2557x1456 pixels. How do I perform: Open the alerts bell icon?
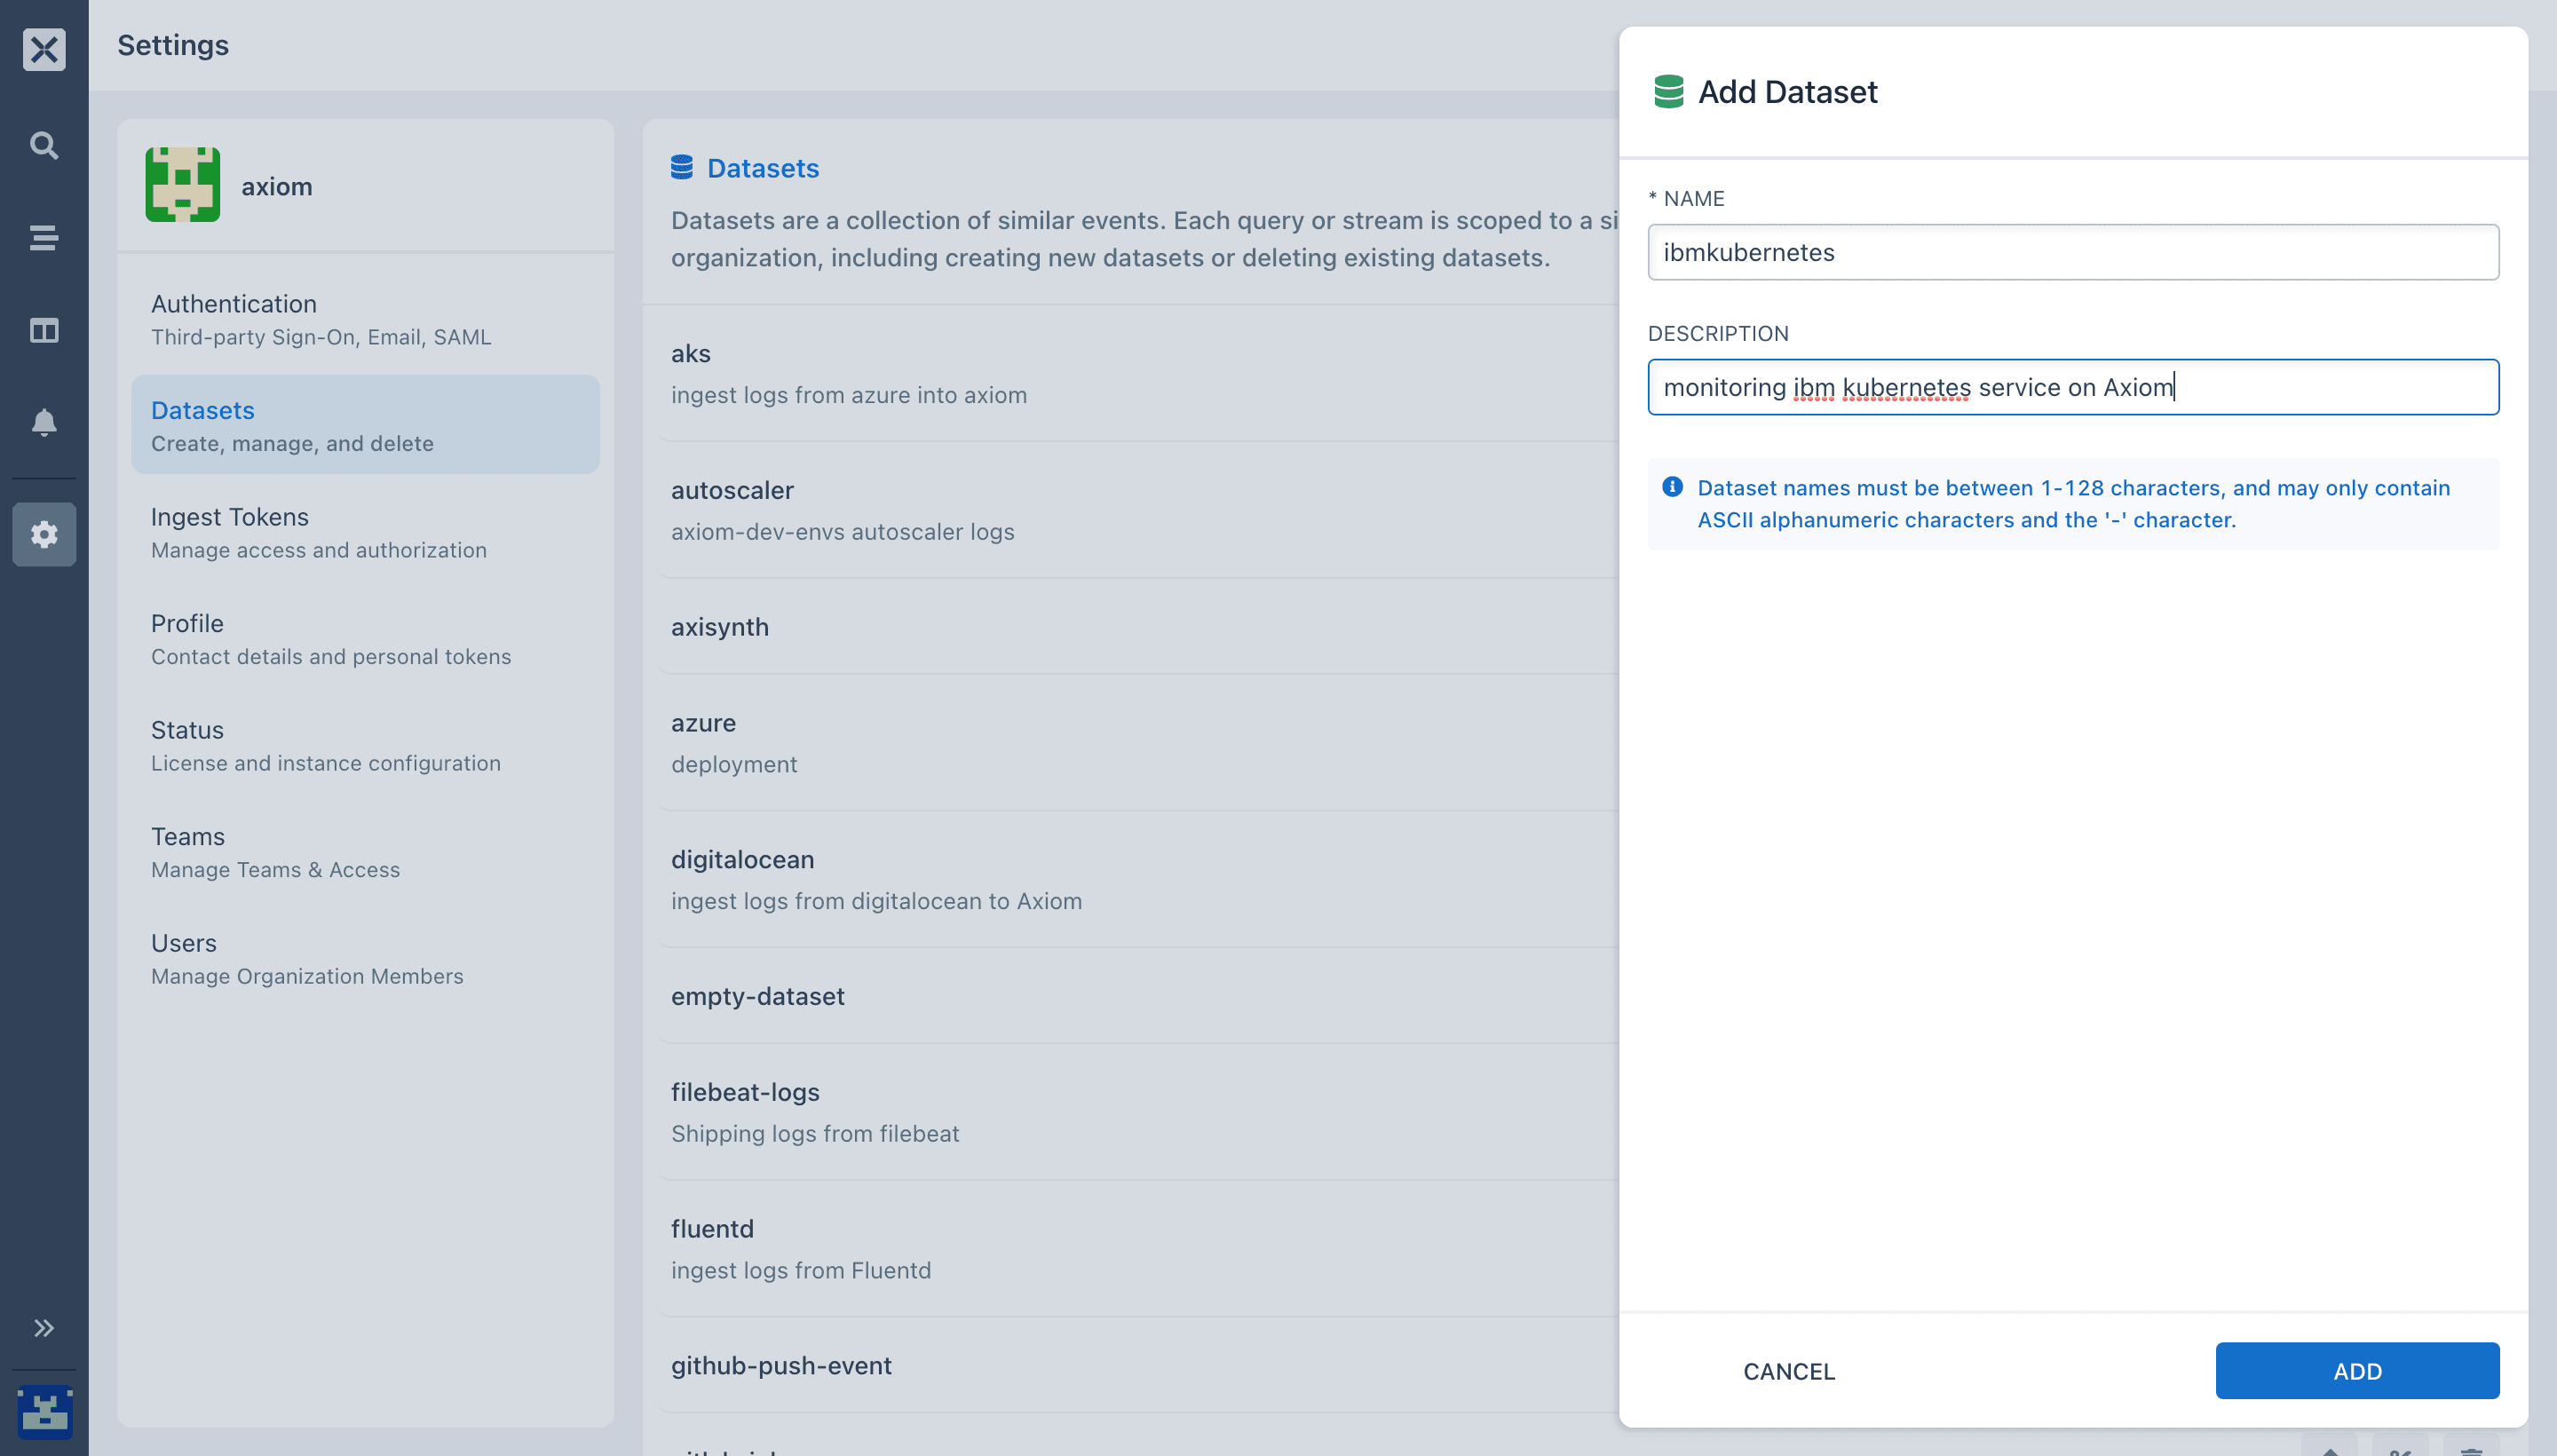(x=44, y=422)
